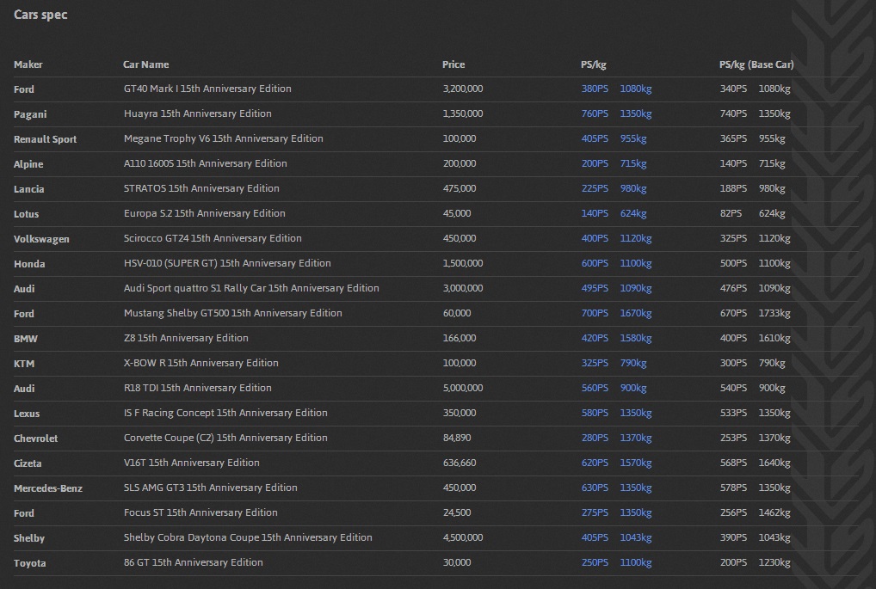This screenshot has height=589, width=876.
Task: Click X-BOW R 15th Anniversary Edition
Action: [x=201, y=363]
